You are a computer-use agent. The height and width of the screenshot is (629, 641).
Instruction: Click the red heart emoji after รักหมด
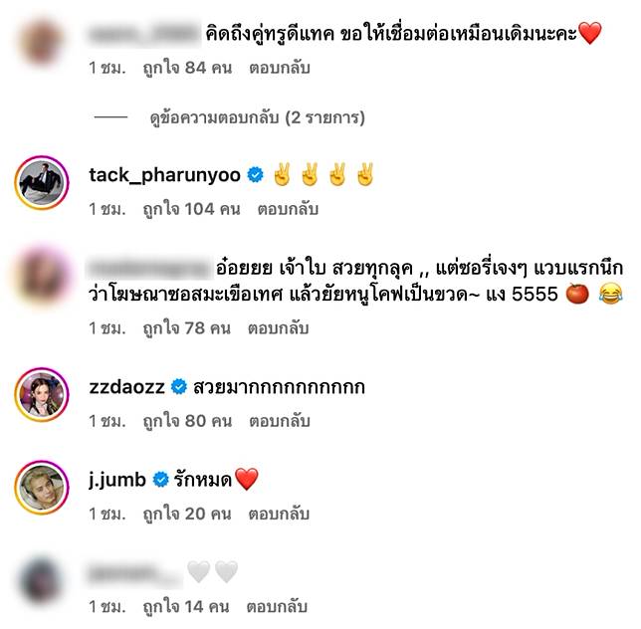tap(247, 480)
